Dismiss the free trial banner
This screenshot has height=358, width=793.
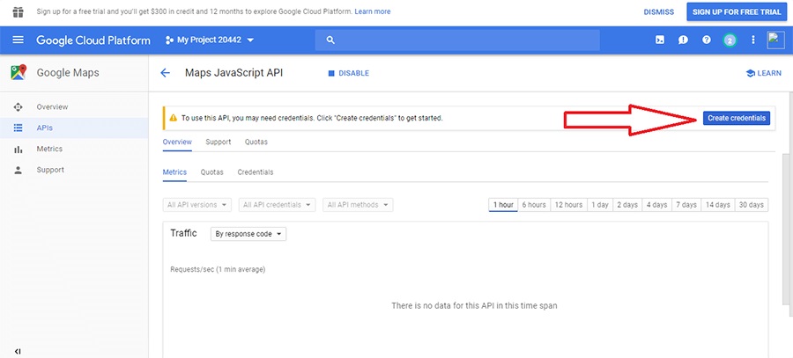[658, 12]
